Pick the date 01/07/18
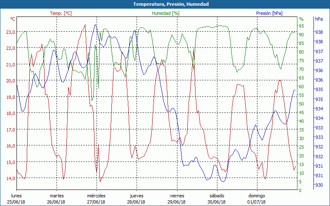This screenshot has width=330, height=206. point(257,202)
